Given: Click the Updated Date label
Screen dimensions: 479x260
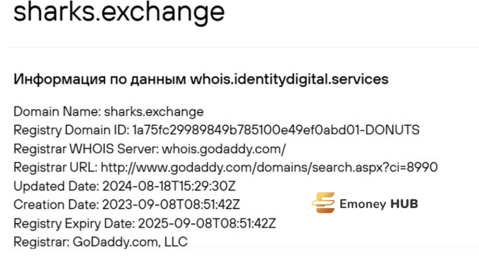Looking at the screenshot, I should pos(57,186).
